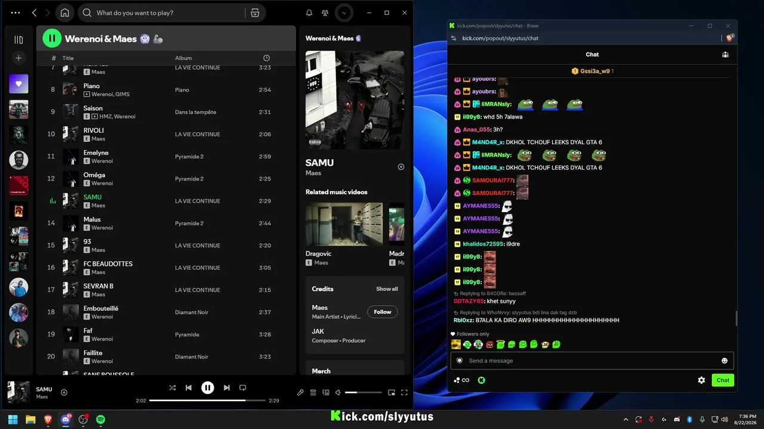Sort tracks by the Title column
764x429 pixels.
coord(68,58)
